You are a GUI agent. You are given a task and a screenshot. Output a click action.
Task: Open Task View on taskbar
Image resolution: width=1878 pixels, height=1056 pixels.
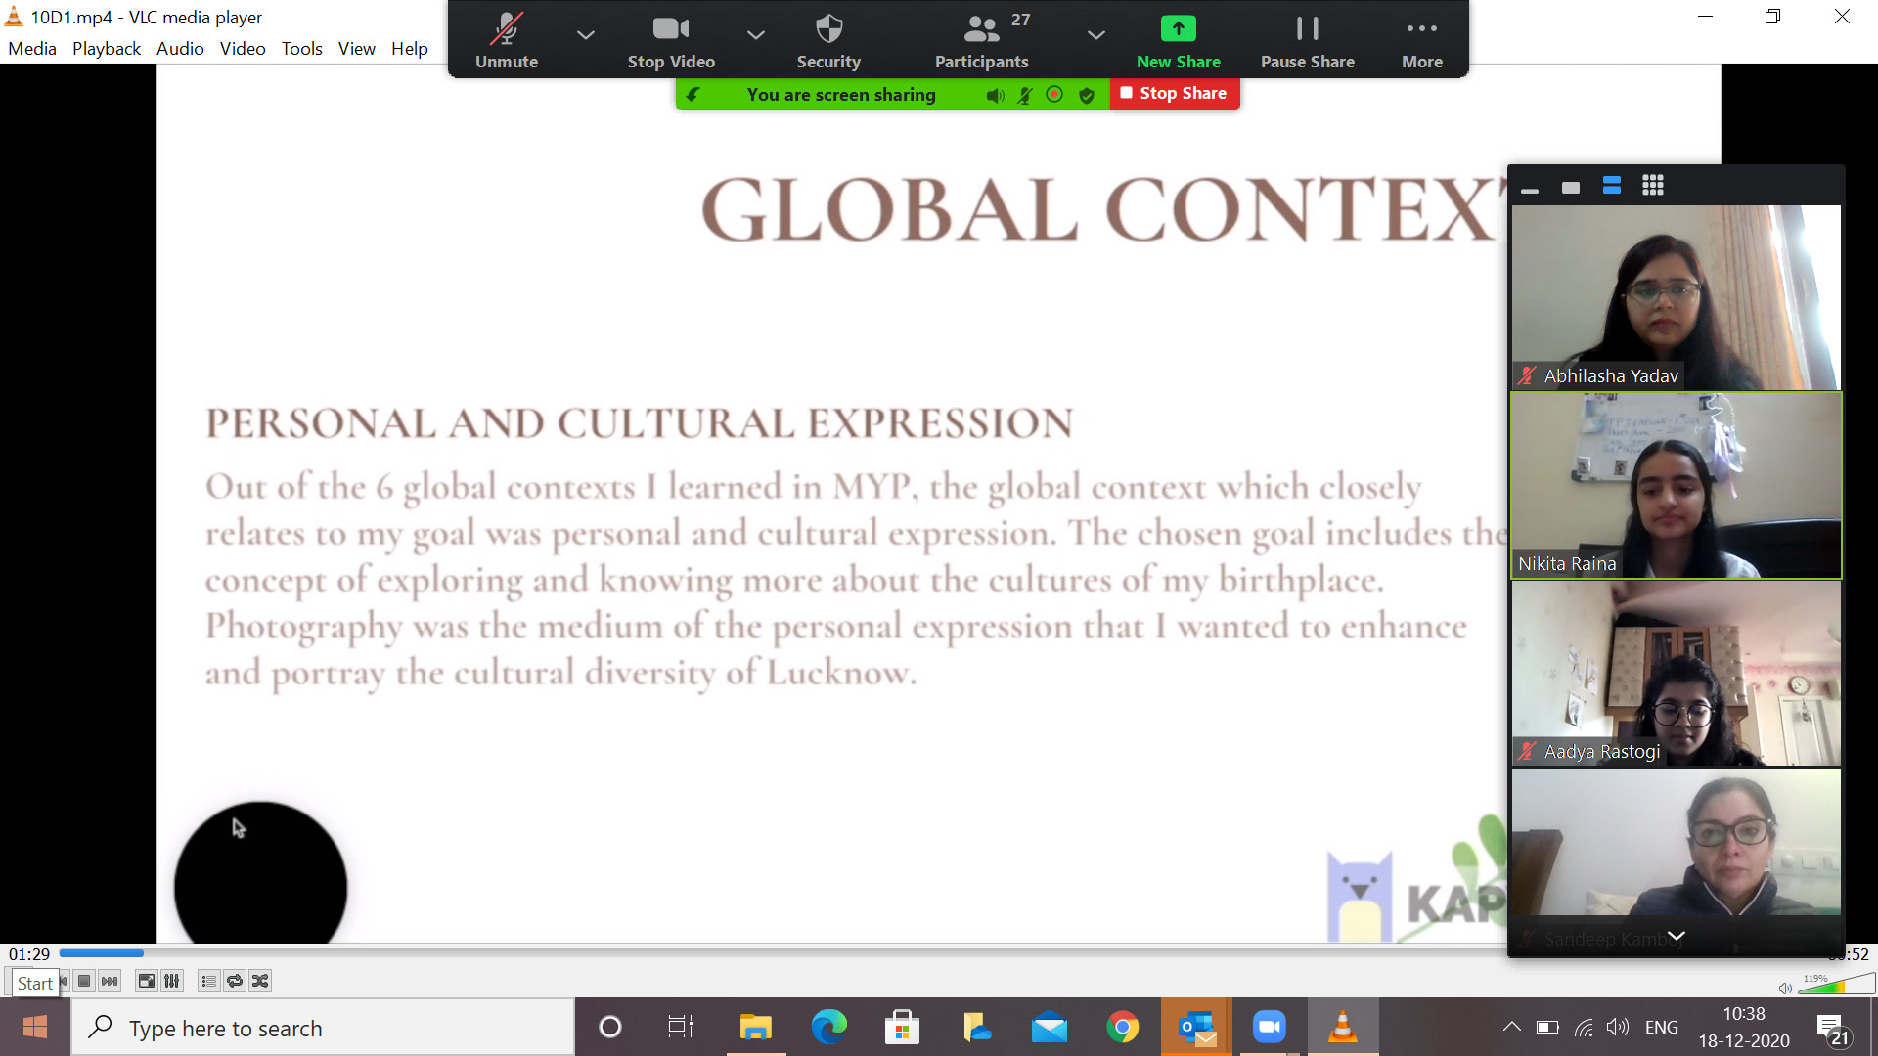[x=680, y=1027]
